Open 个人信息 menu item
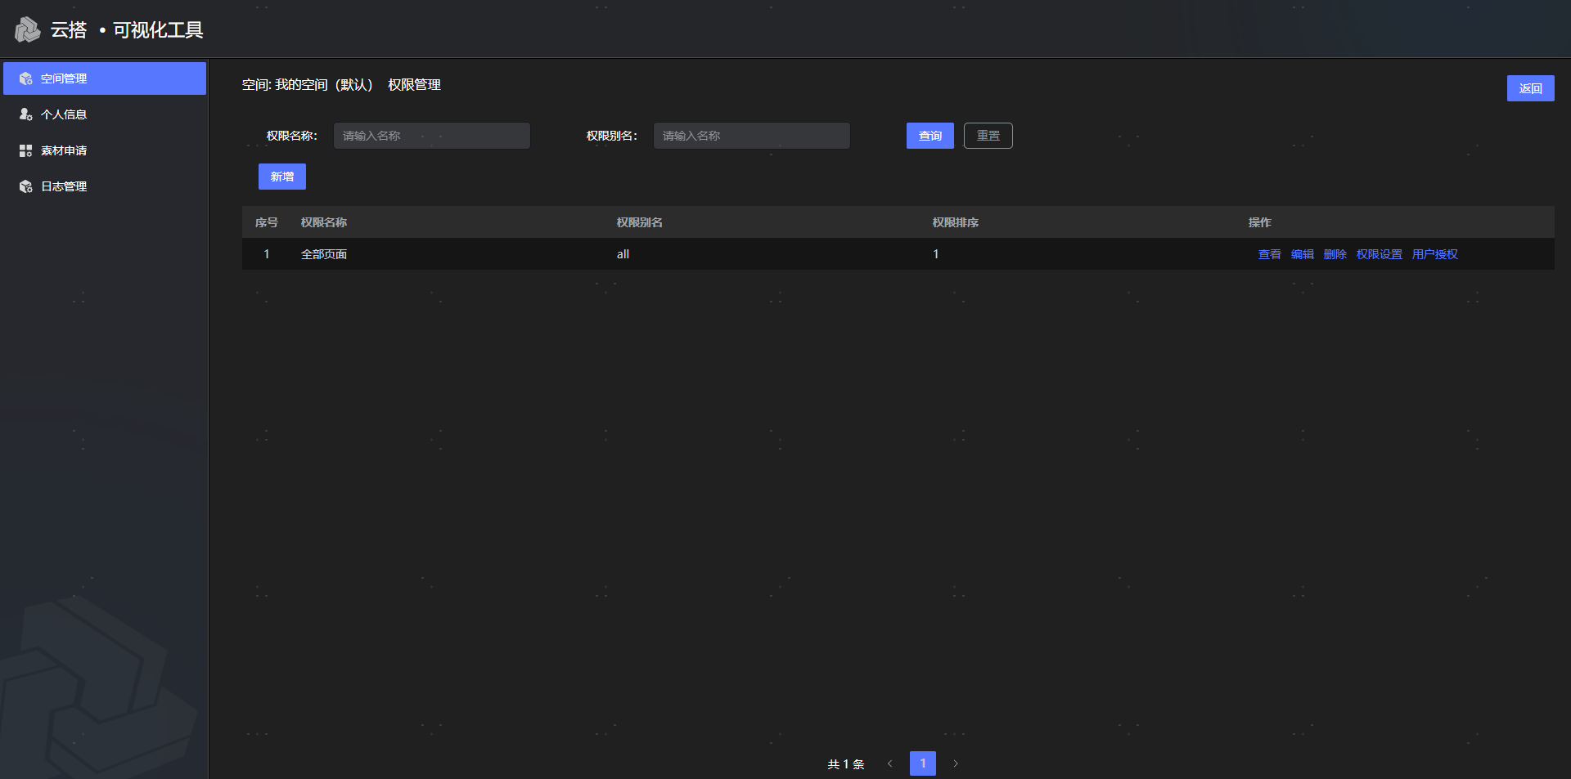 click(64, 114)
